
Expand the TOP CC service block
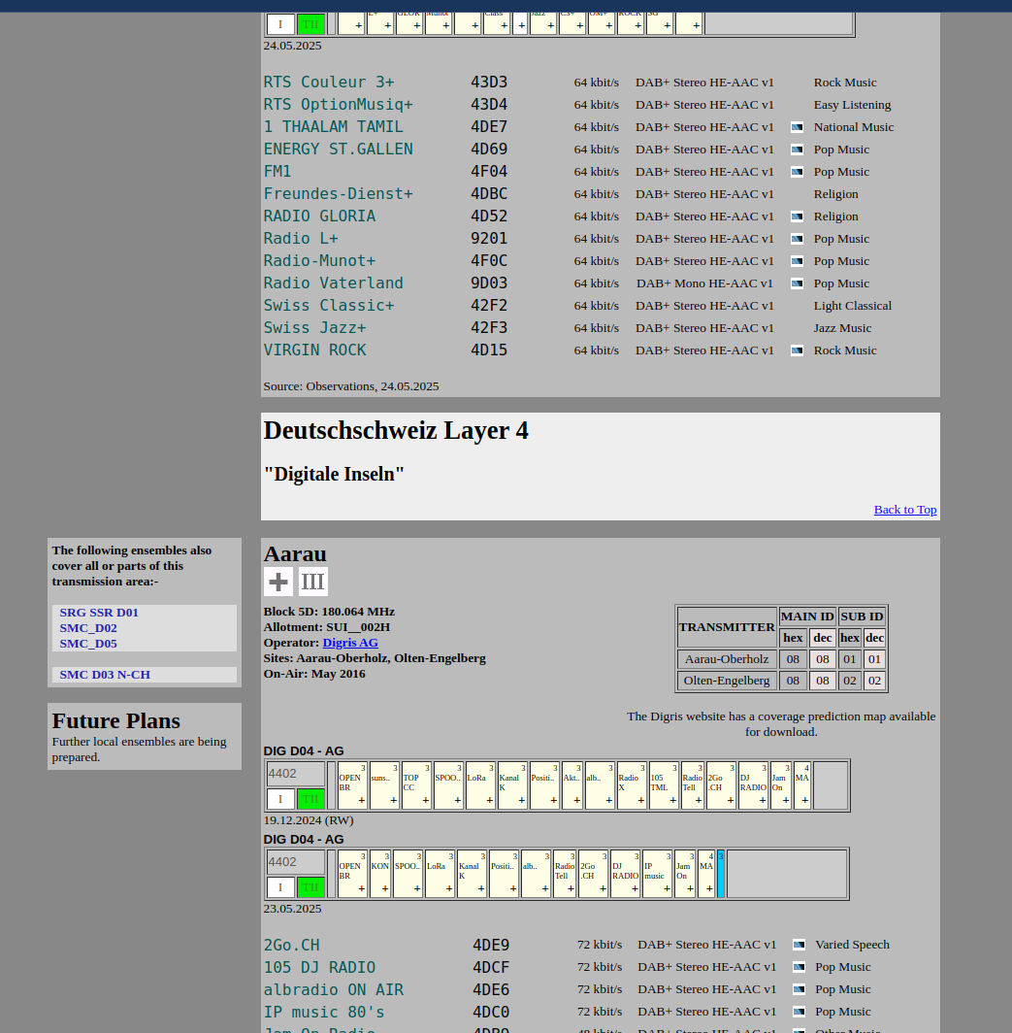(x=416, y=785)
